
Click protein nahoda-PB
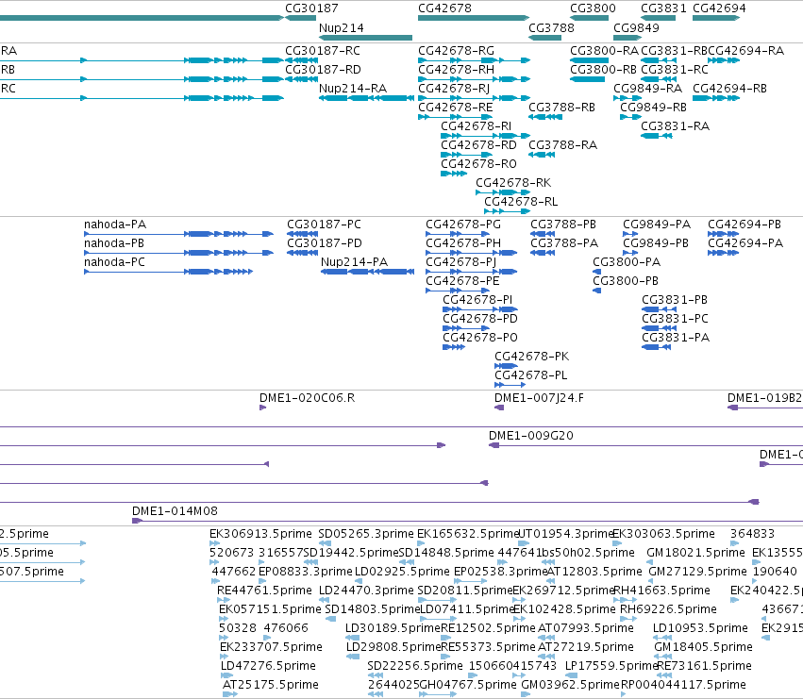(x=178, y=253)
